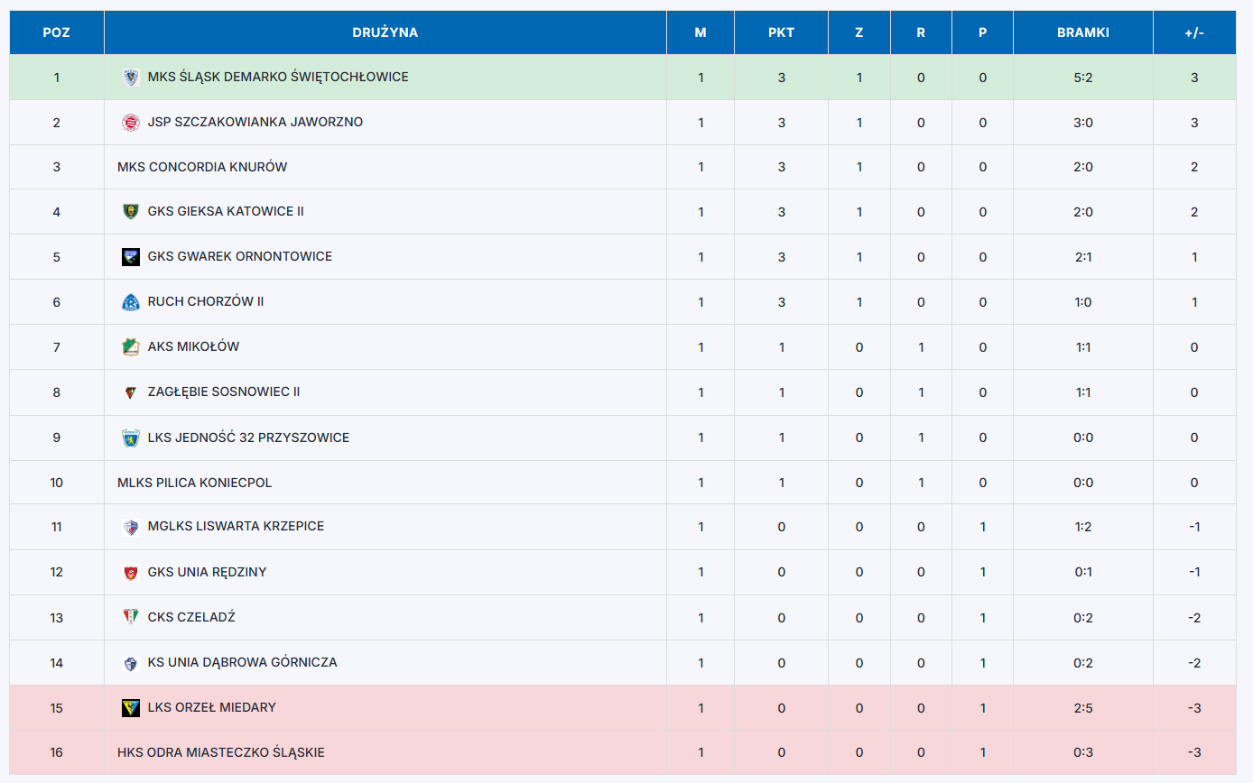Sort the table by the PKT column header
The image size is (1253, 783).
point(781,32)
